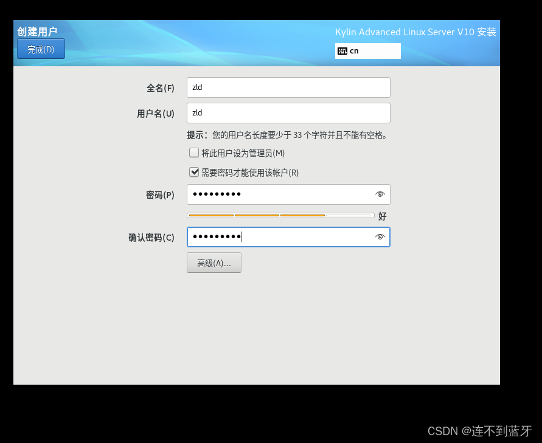
Task: Click the password strength bar
Action: click(x=280, y=216)
